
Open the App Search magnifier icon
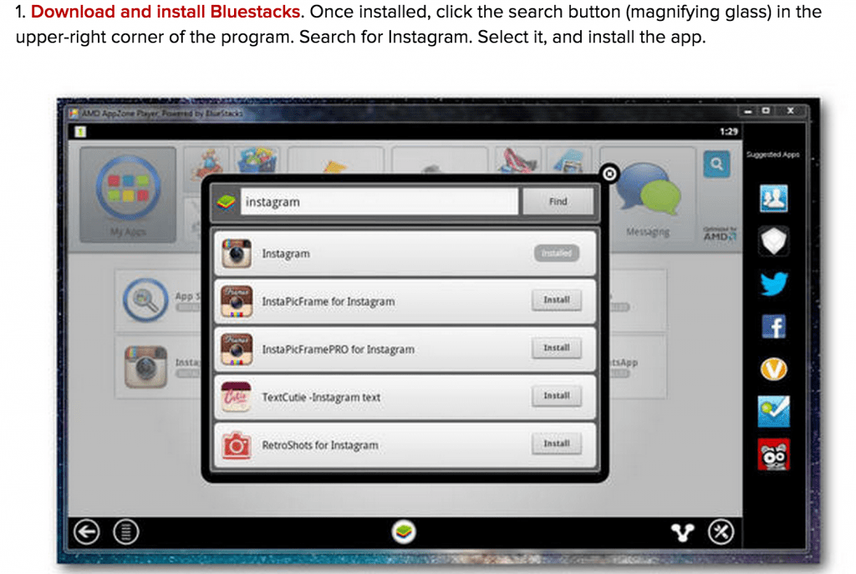[145, 300]
